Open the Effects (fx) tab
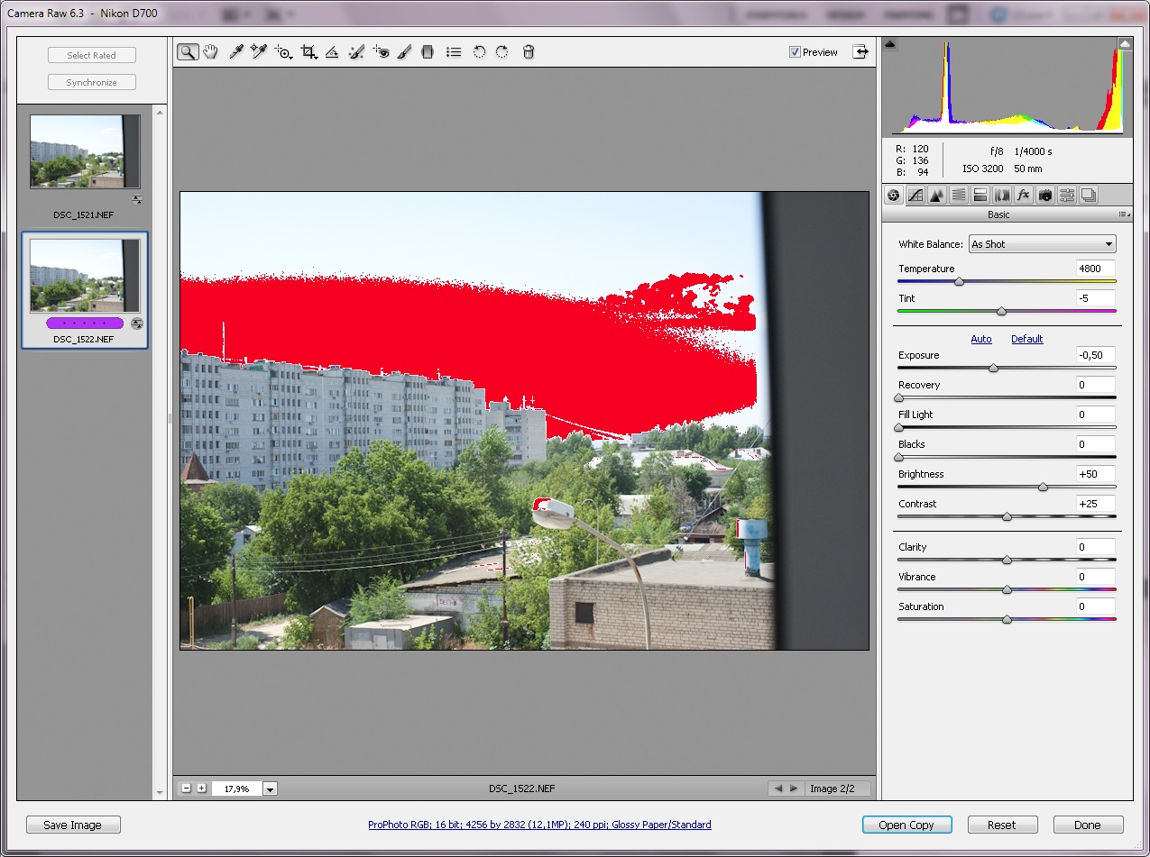 coord(1024,195)
